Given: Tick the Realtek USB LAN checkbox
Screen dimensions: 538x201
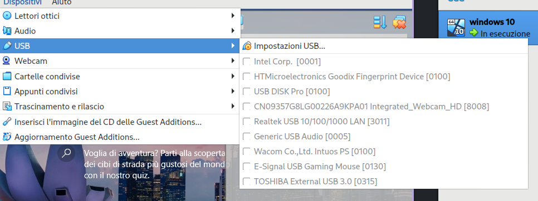Looking at the screenshot, I should coord(246,122).
